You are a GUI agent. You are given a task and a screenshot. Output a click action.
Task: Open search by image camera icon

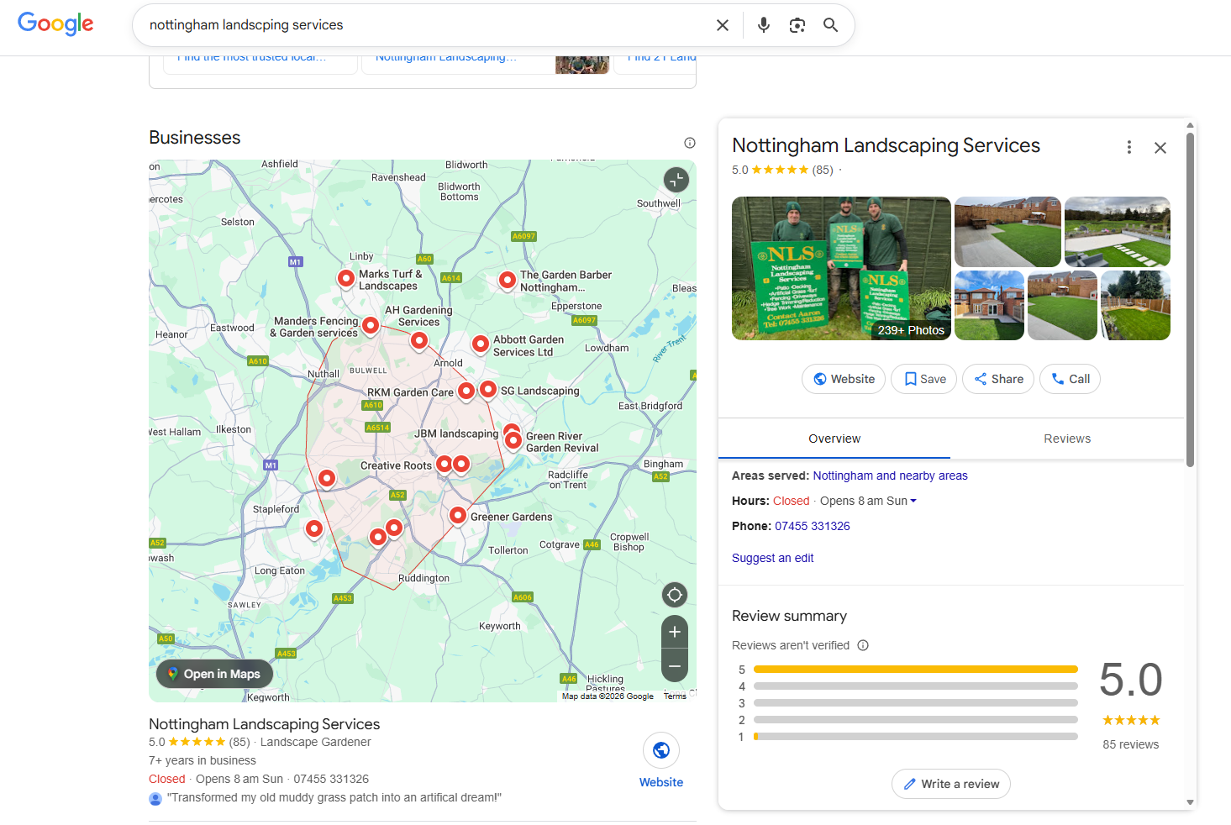pos(797,25)
